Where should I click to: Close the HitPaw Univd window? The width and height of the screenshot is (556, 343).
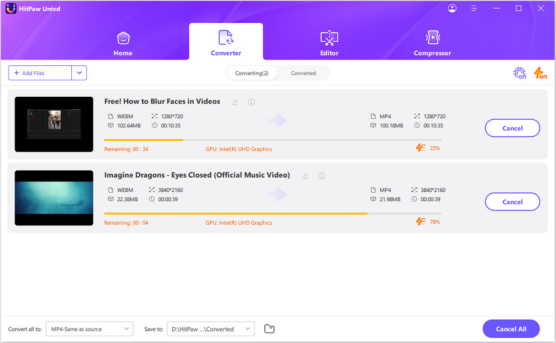point(540,8)
